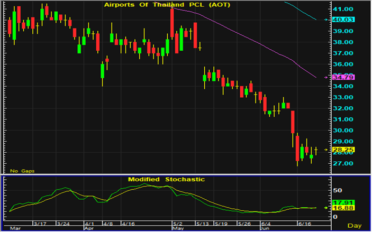Click the 3/24 date marker

[63, 224]
